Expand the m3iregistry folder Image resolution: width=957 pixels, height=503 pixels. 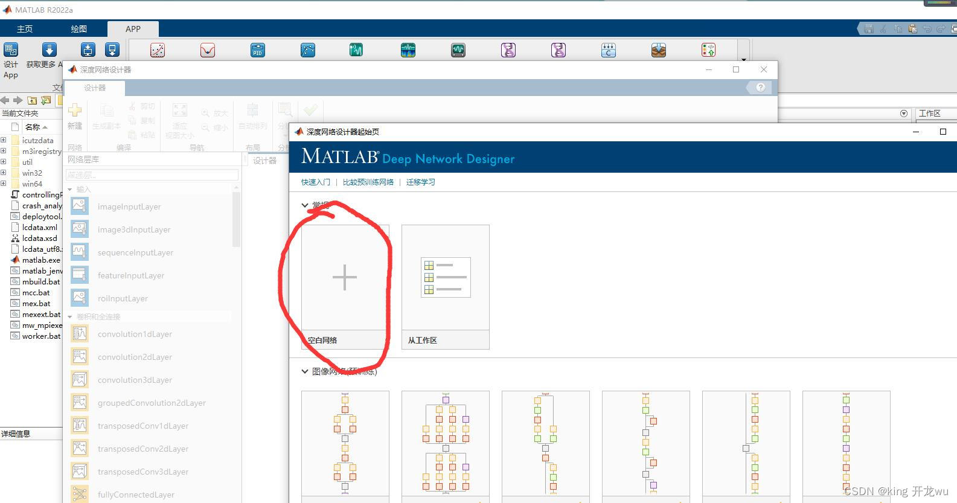coord(4,151)
